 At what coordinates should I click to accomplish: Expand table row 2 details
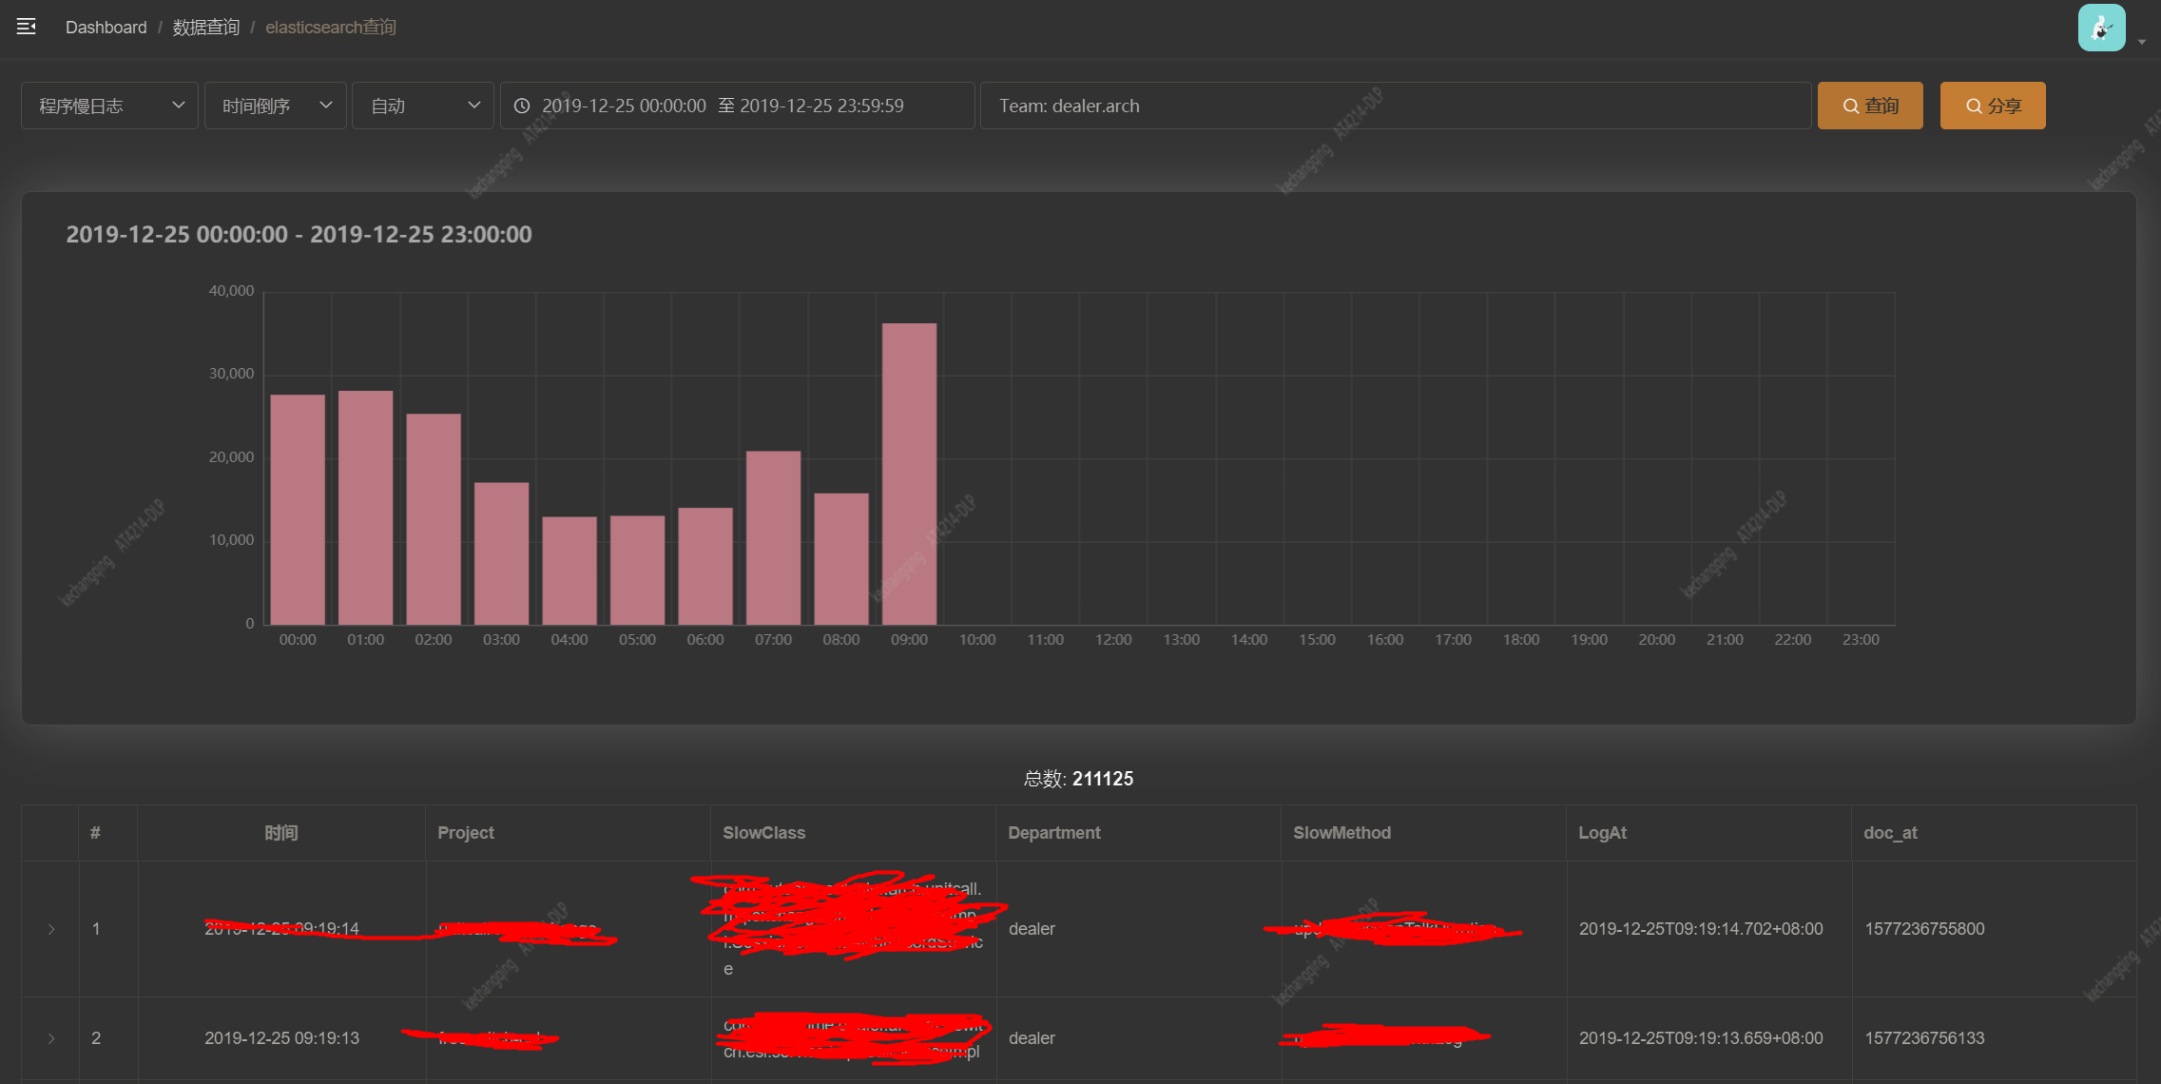(51, 1038)
